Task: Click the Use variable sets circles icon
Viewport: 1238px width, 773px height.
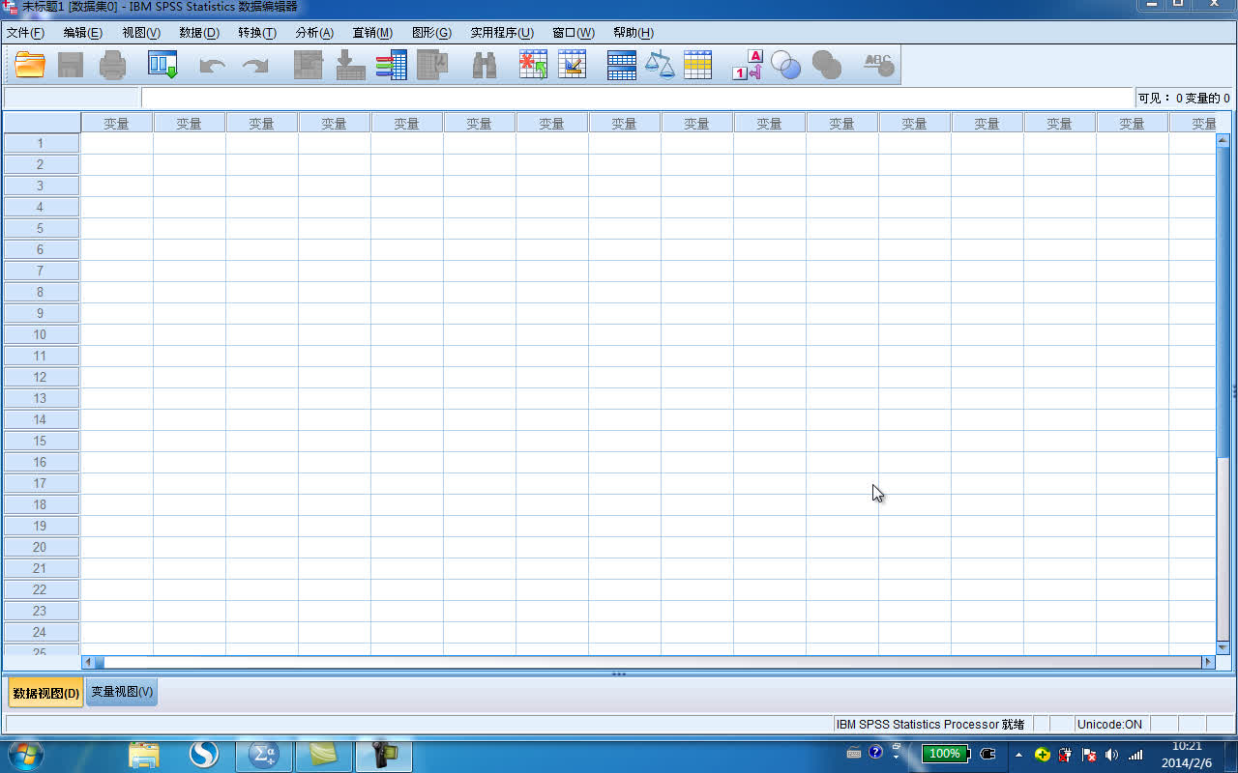Action: pyautogui.click(x=786, y=65)
